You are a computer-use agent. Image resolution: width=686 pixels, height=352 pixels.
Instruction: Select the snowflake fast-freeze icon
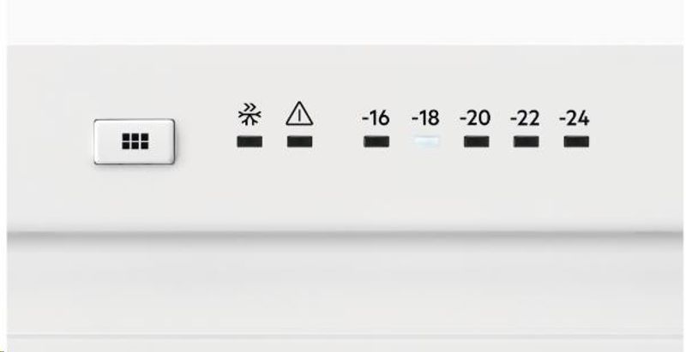point(250,115)
